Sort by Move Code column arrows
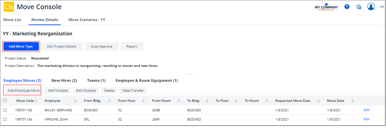The image size is (386, 129). [x=36, y=101]
